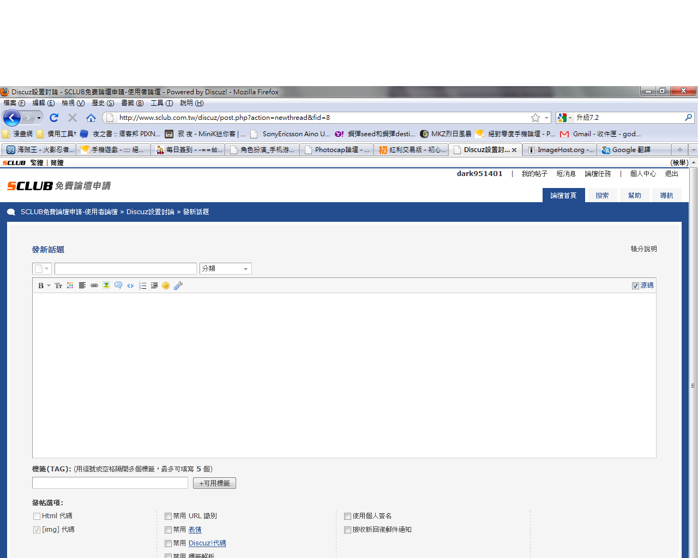Click the insert code brackets icon
698x558 pixels.
[x=130, y=286]
